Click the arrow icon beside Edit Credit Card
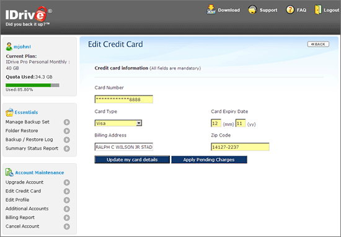The image size is (341, 237). [67, 191]
